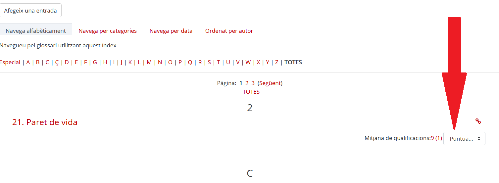Click the average rating value 9 (1)
This screenshot has height=183, width=499.
pos(436,138)
